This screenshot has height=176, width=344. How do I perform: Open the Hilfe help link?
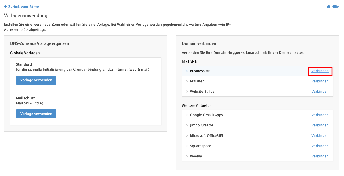[x=335, y=7]
